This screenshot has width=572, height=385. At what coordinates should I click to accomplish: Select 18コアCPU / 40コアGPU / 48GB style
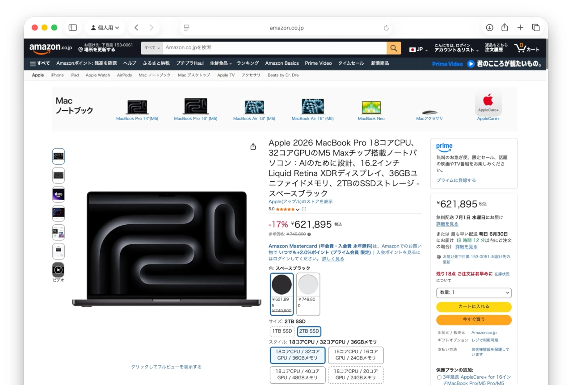(298, 375)
